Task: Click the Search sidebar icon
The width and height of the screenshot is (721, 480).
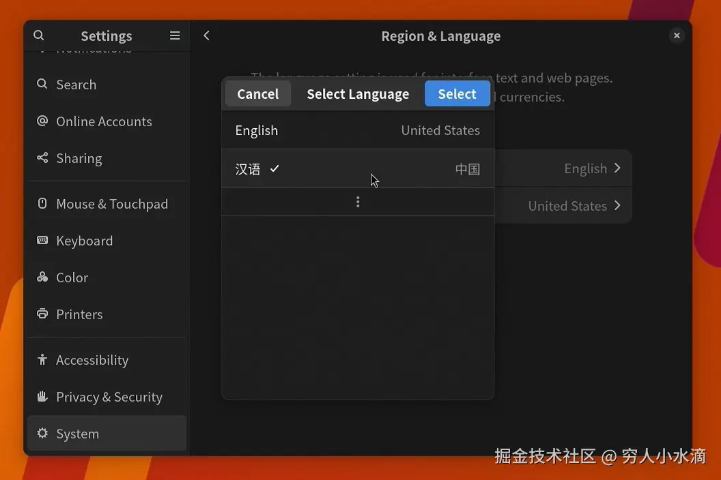Action: (x=42, y=84)
